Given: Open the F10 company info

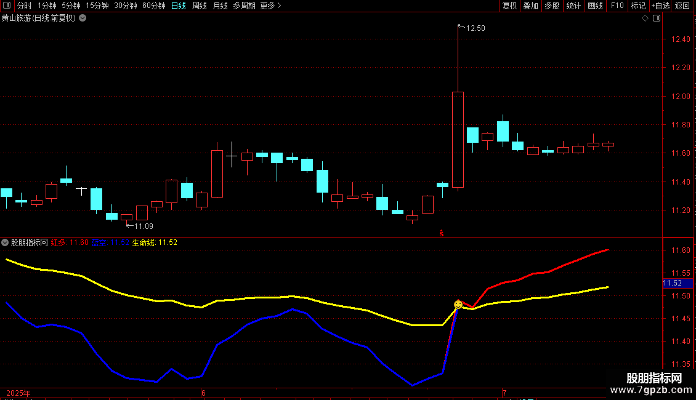Looking at the screenshot, I should (617, 6).
